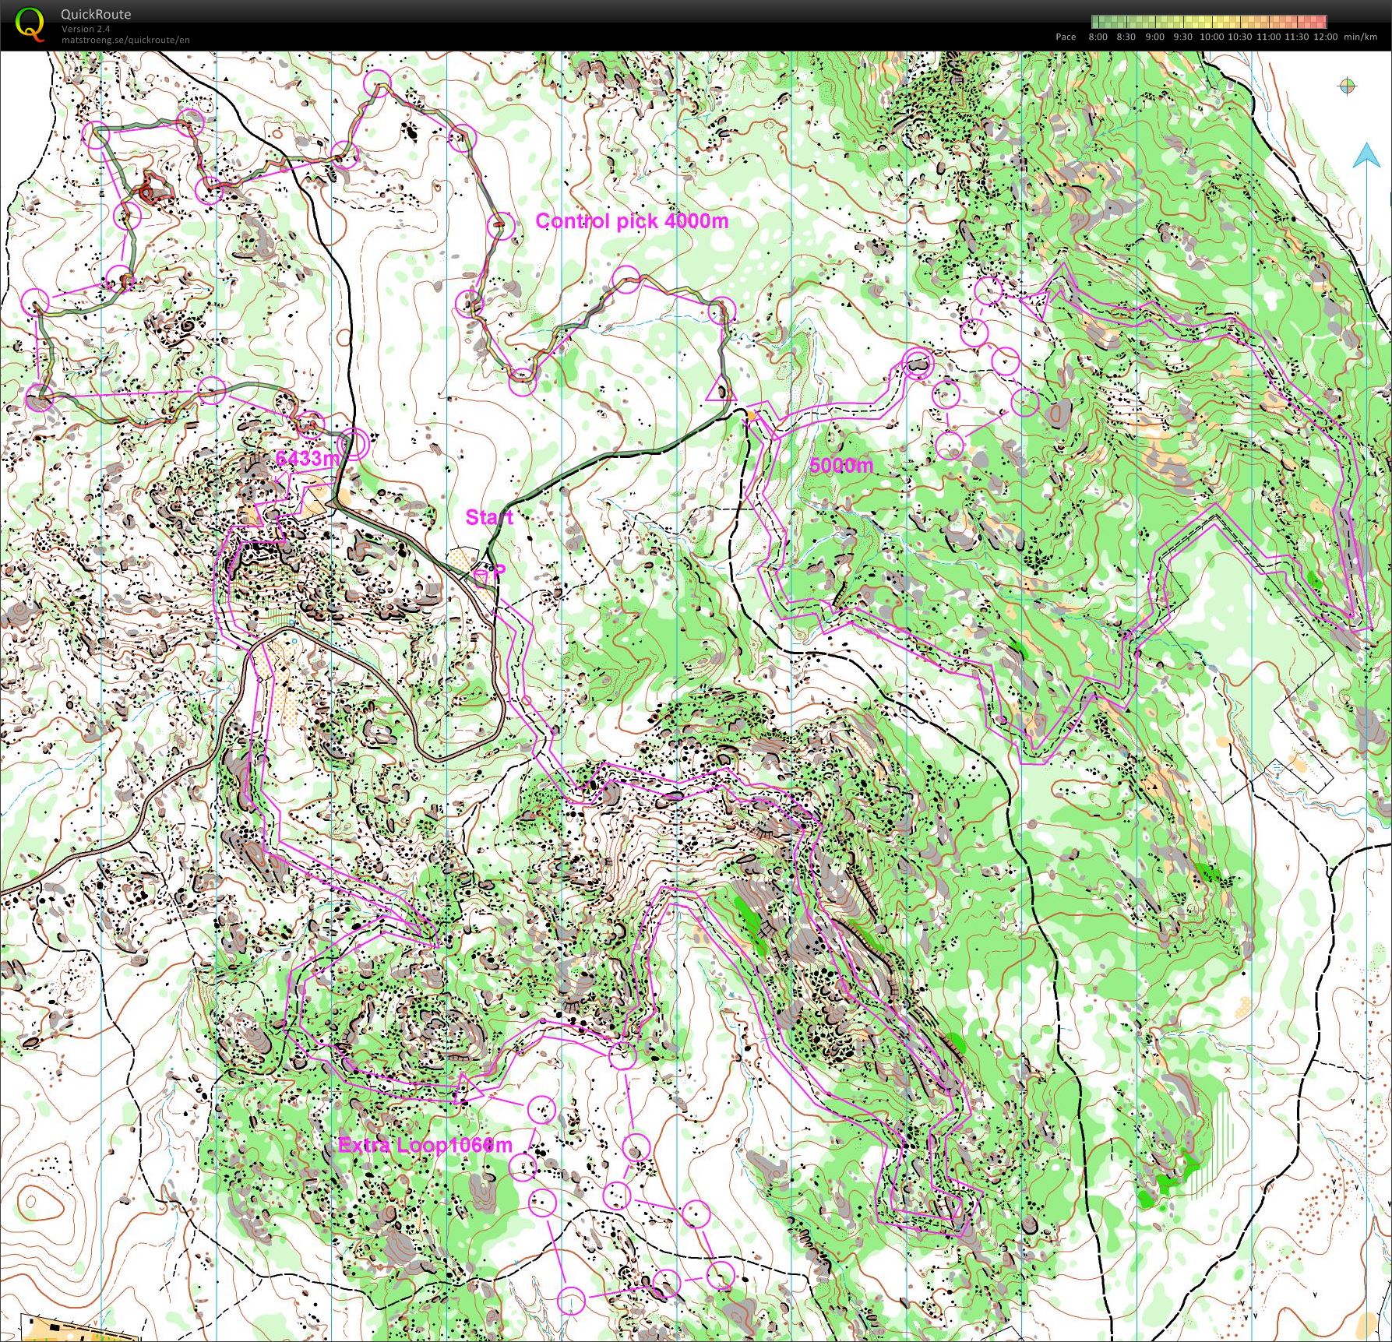Click the magenta start triangle on the track
Viewport: 1392px width, 1342px height.
[721, 393]
